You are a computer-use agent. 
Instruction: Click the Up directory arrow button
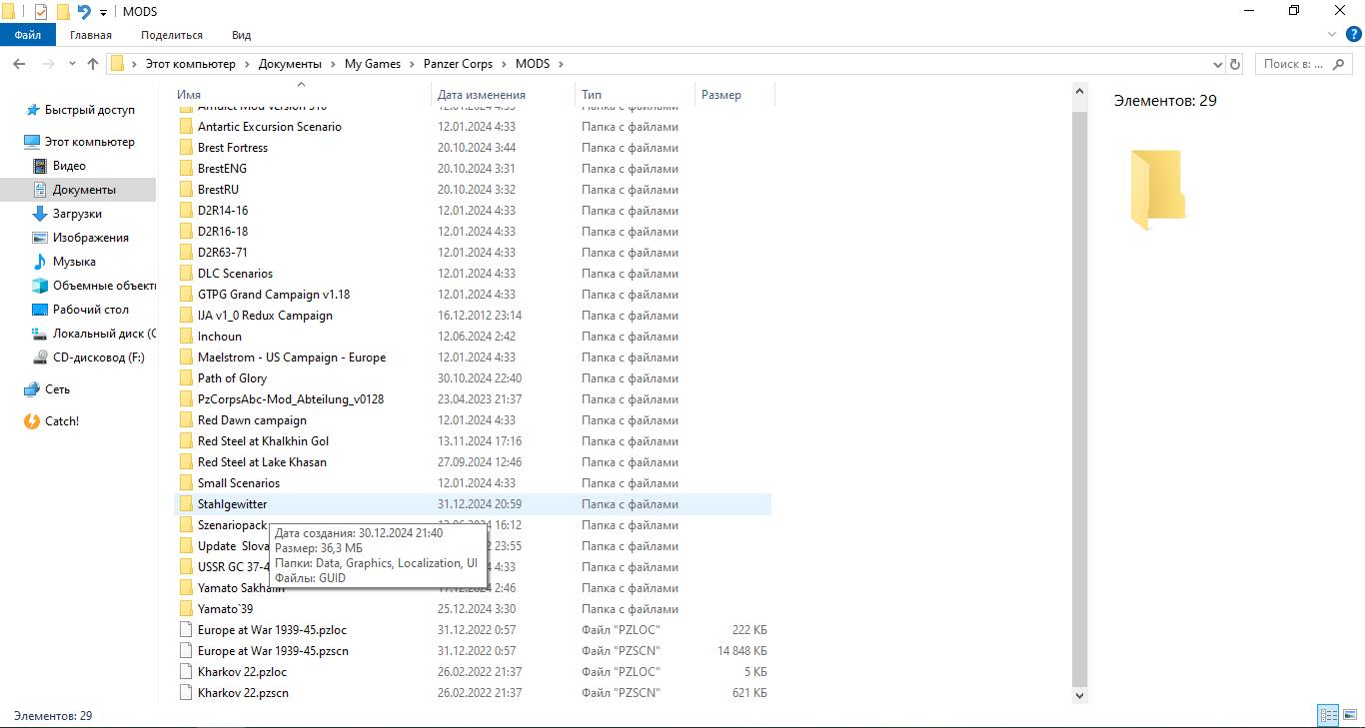(93, 64)
